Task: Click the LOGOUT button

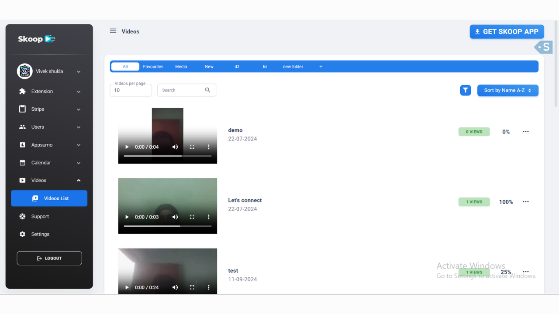Action: (49, 258)
